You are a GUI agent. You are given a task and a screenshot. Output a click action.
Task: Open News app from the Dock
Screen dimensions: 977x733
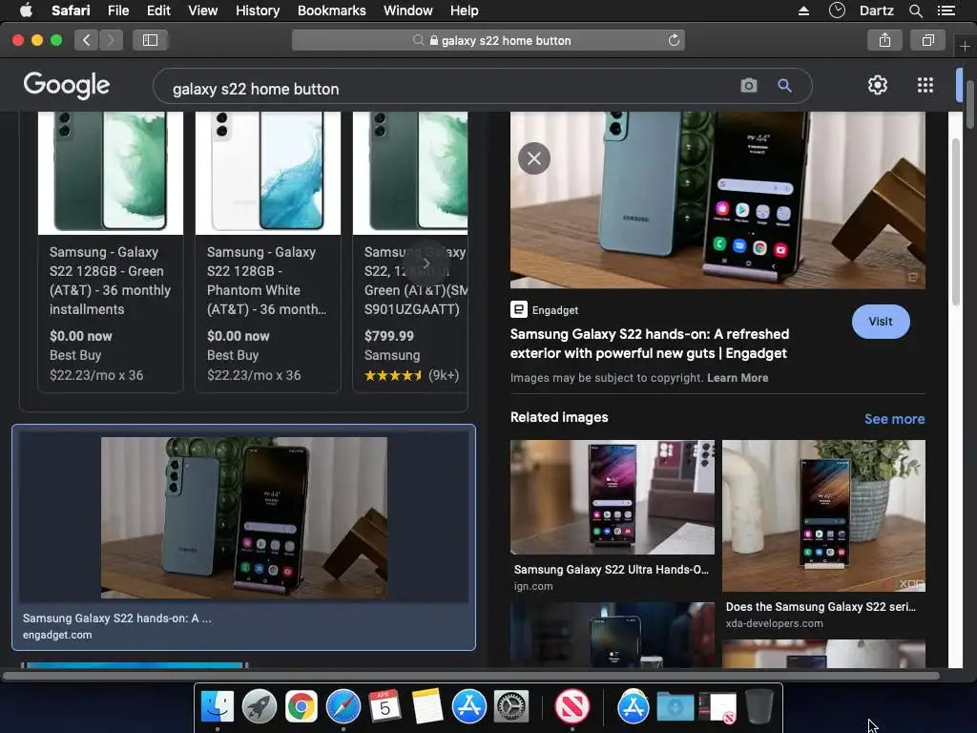(x=572, y=706)
